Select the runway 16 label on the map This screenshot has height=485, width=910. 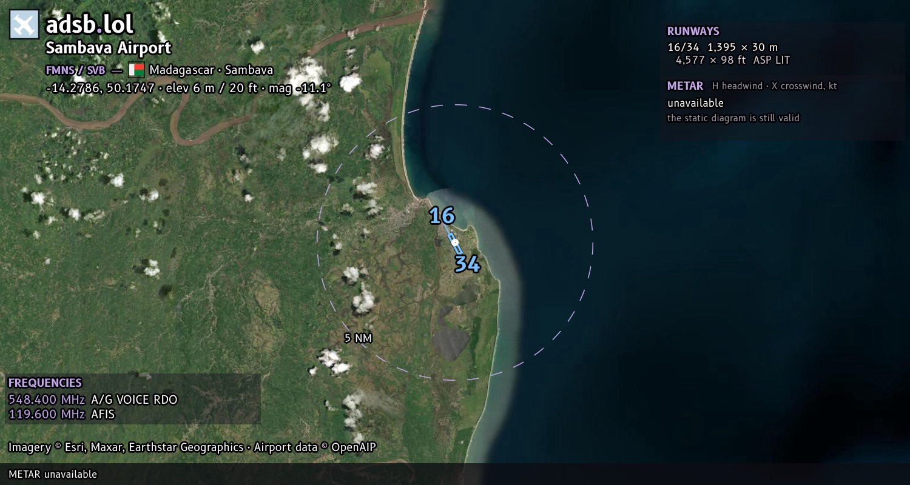click(442, 216)
